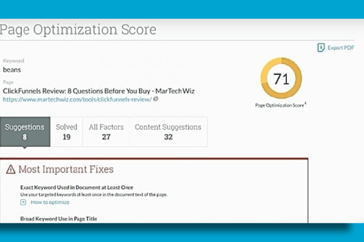Image resolution: width=364 pixels, height=242 pixels.
Task: Switch to the Solved 19 tab
Action: tap(67, 131)
